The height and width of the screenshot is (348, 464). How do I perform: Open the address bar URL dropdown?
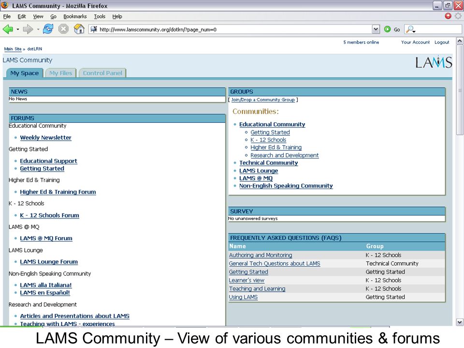click(x=376, y=29)
